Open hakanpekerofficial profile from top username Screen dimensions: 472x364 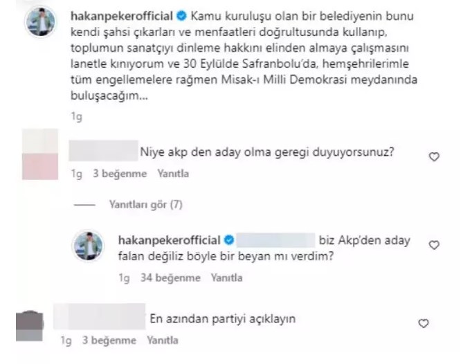(x=122, y=16)
